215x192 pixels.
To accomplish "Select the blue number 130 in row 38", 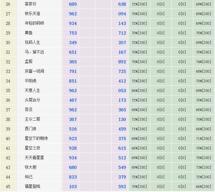I will click(122, 119).
